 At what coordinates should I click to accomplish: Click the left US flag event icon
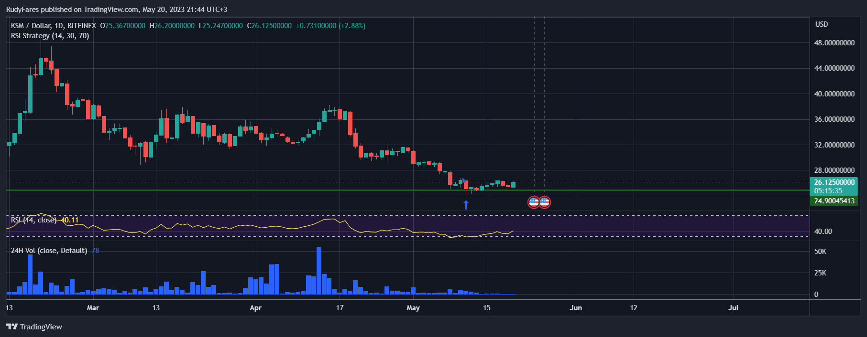pos(534,202)
